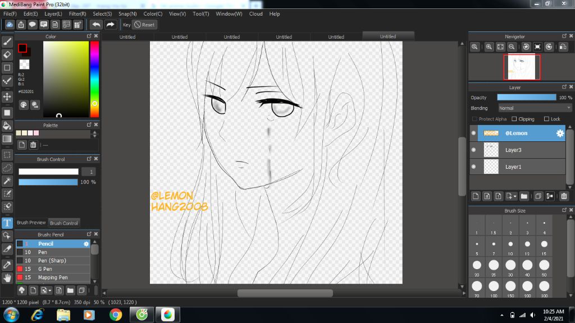The height and width of the screenshot is (323, 575).
Task: Open the Filter(R) menu
Action: click(77, 14)
